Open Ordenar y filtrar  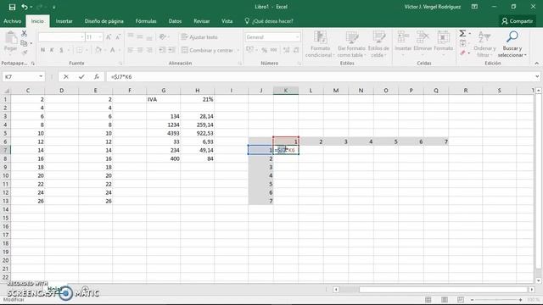pyautogui.click(x=484, y=44)
